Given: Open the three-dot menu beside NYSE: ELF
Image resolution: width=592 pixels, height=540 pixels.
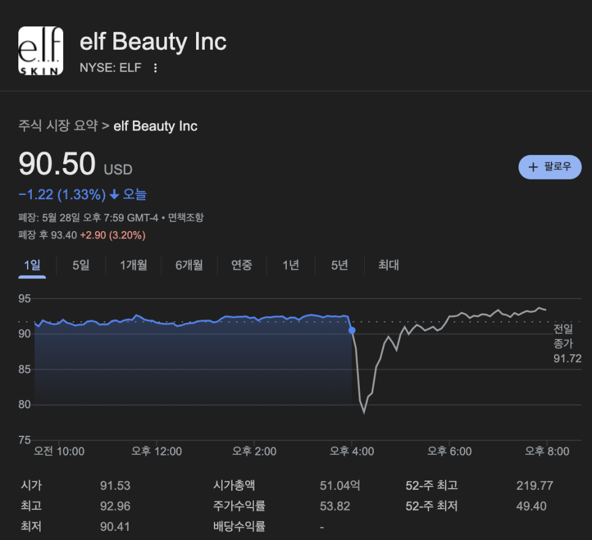Looking at the screenshot, I should (155, 68).
